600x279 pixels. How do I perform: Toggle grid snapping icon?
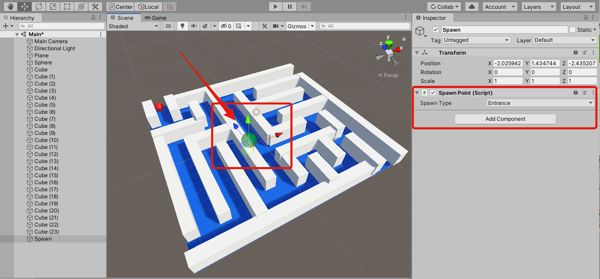click(170, 7)
